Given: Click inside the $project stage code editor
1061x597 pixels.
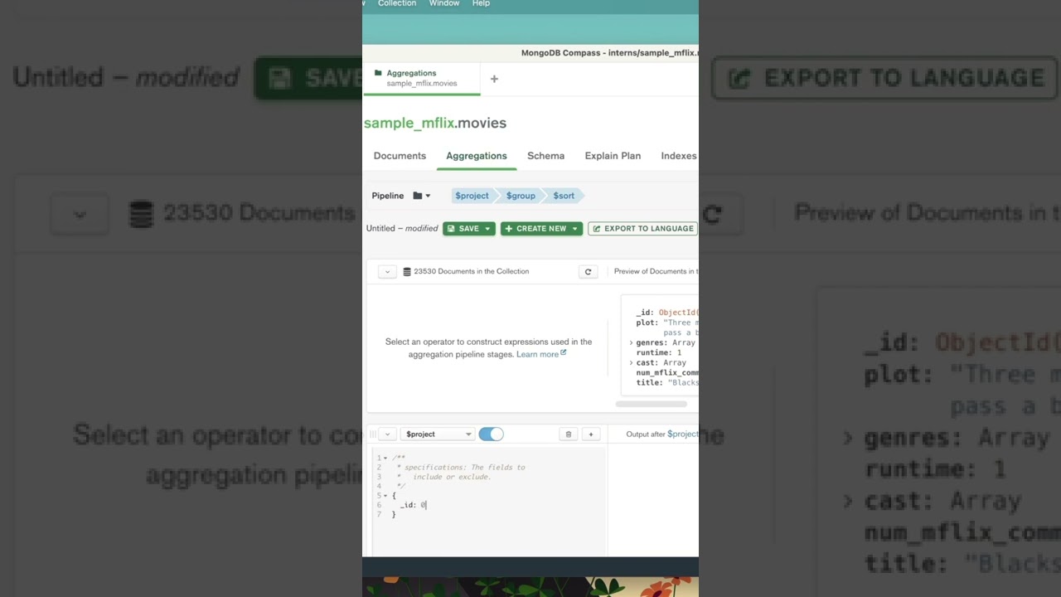Looking at the screenshot, I should 489,502.
